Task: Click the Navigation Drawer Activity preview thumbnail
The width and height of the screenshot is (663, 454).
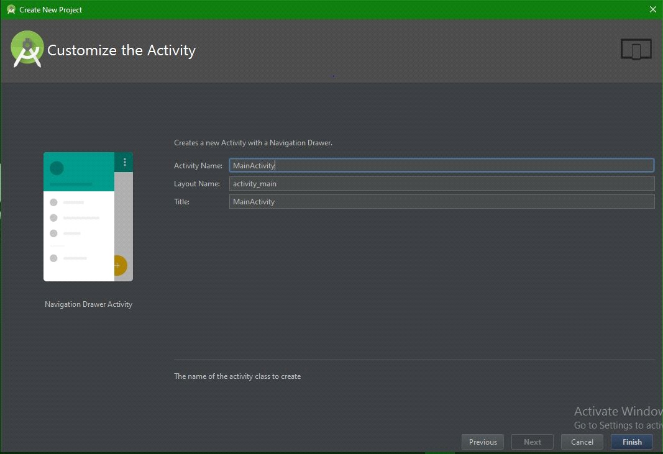Action: tap(88, 216)
